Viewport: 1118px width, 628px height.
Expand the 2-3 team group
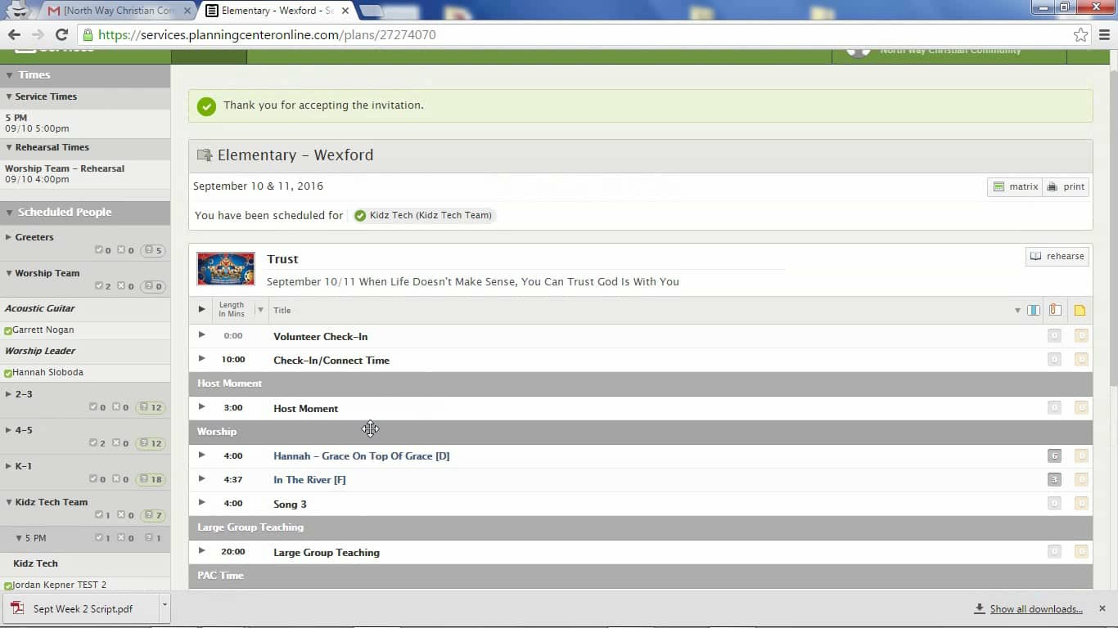click(9, 394)
